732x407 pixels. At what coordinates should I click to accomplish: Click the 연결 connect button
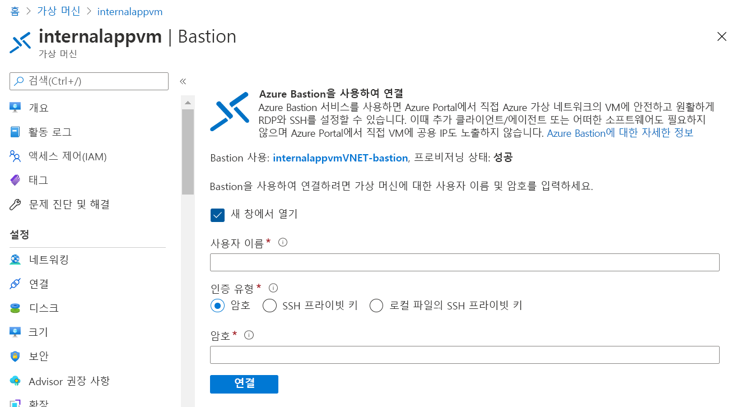coord(244,384)
